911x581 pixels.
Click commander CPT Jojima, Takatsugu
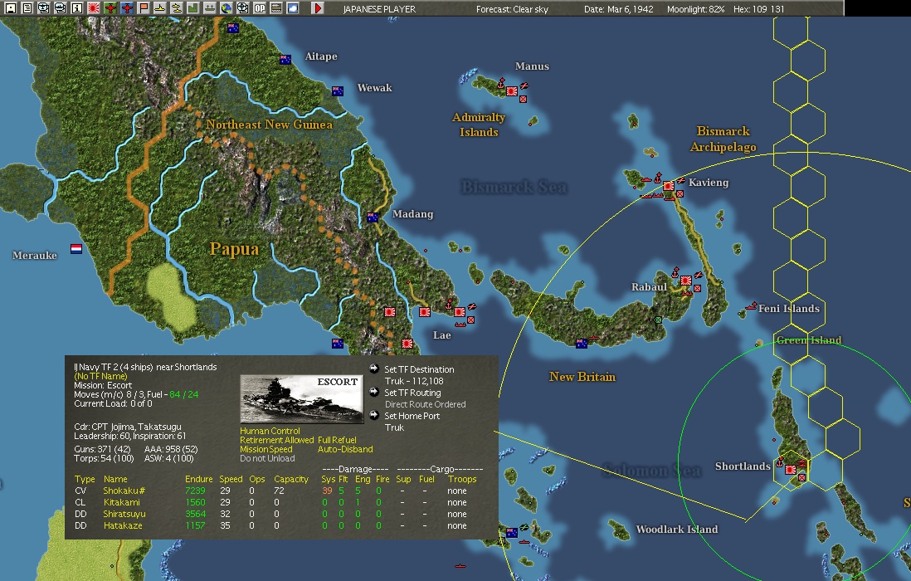pyautogui.click(x=128, y=427)
